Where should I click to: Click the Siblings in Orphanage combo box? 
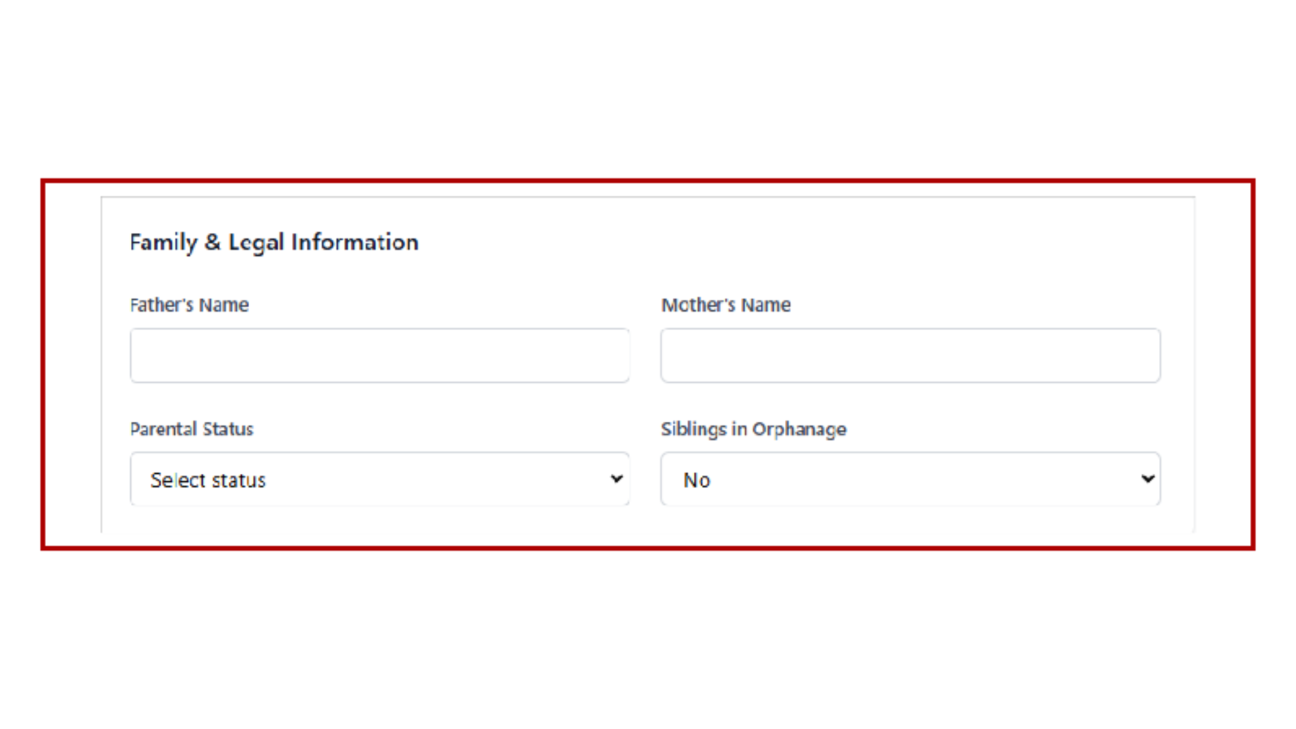point(910,479)
